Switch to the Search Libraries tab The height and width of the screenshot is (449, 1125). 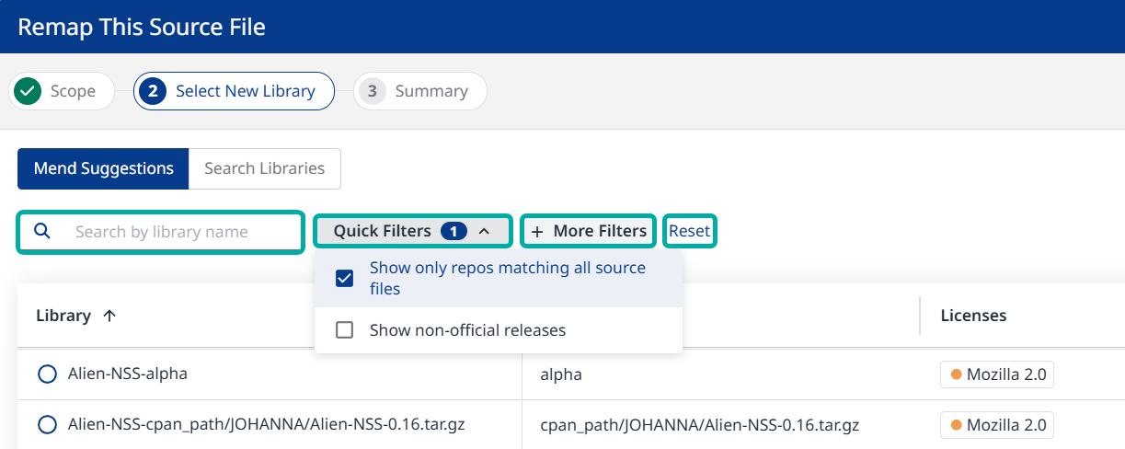point(264,168)
